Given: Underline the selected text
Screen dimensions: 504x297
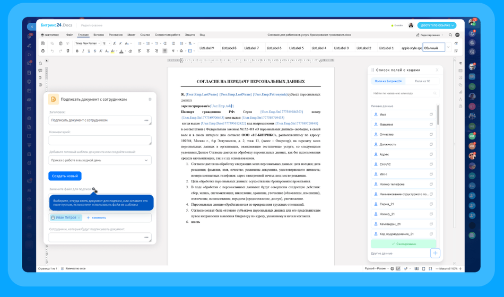Looking at the screenshot, I should (89, 51).
